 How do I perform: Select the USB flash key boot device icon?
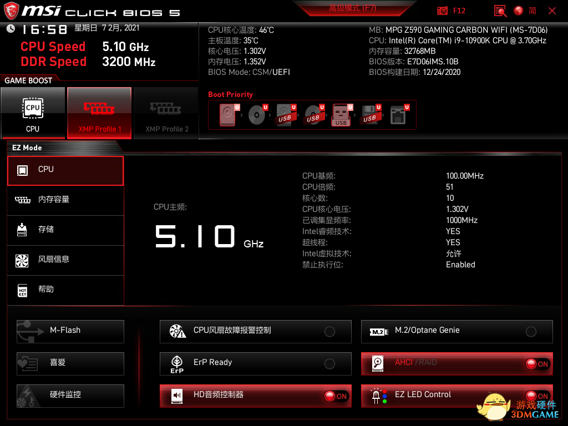[342, 115]
